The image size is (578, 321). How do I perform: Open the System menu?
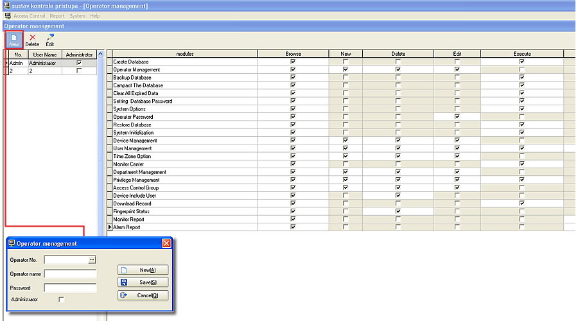[x=77, y=15]
